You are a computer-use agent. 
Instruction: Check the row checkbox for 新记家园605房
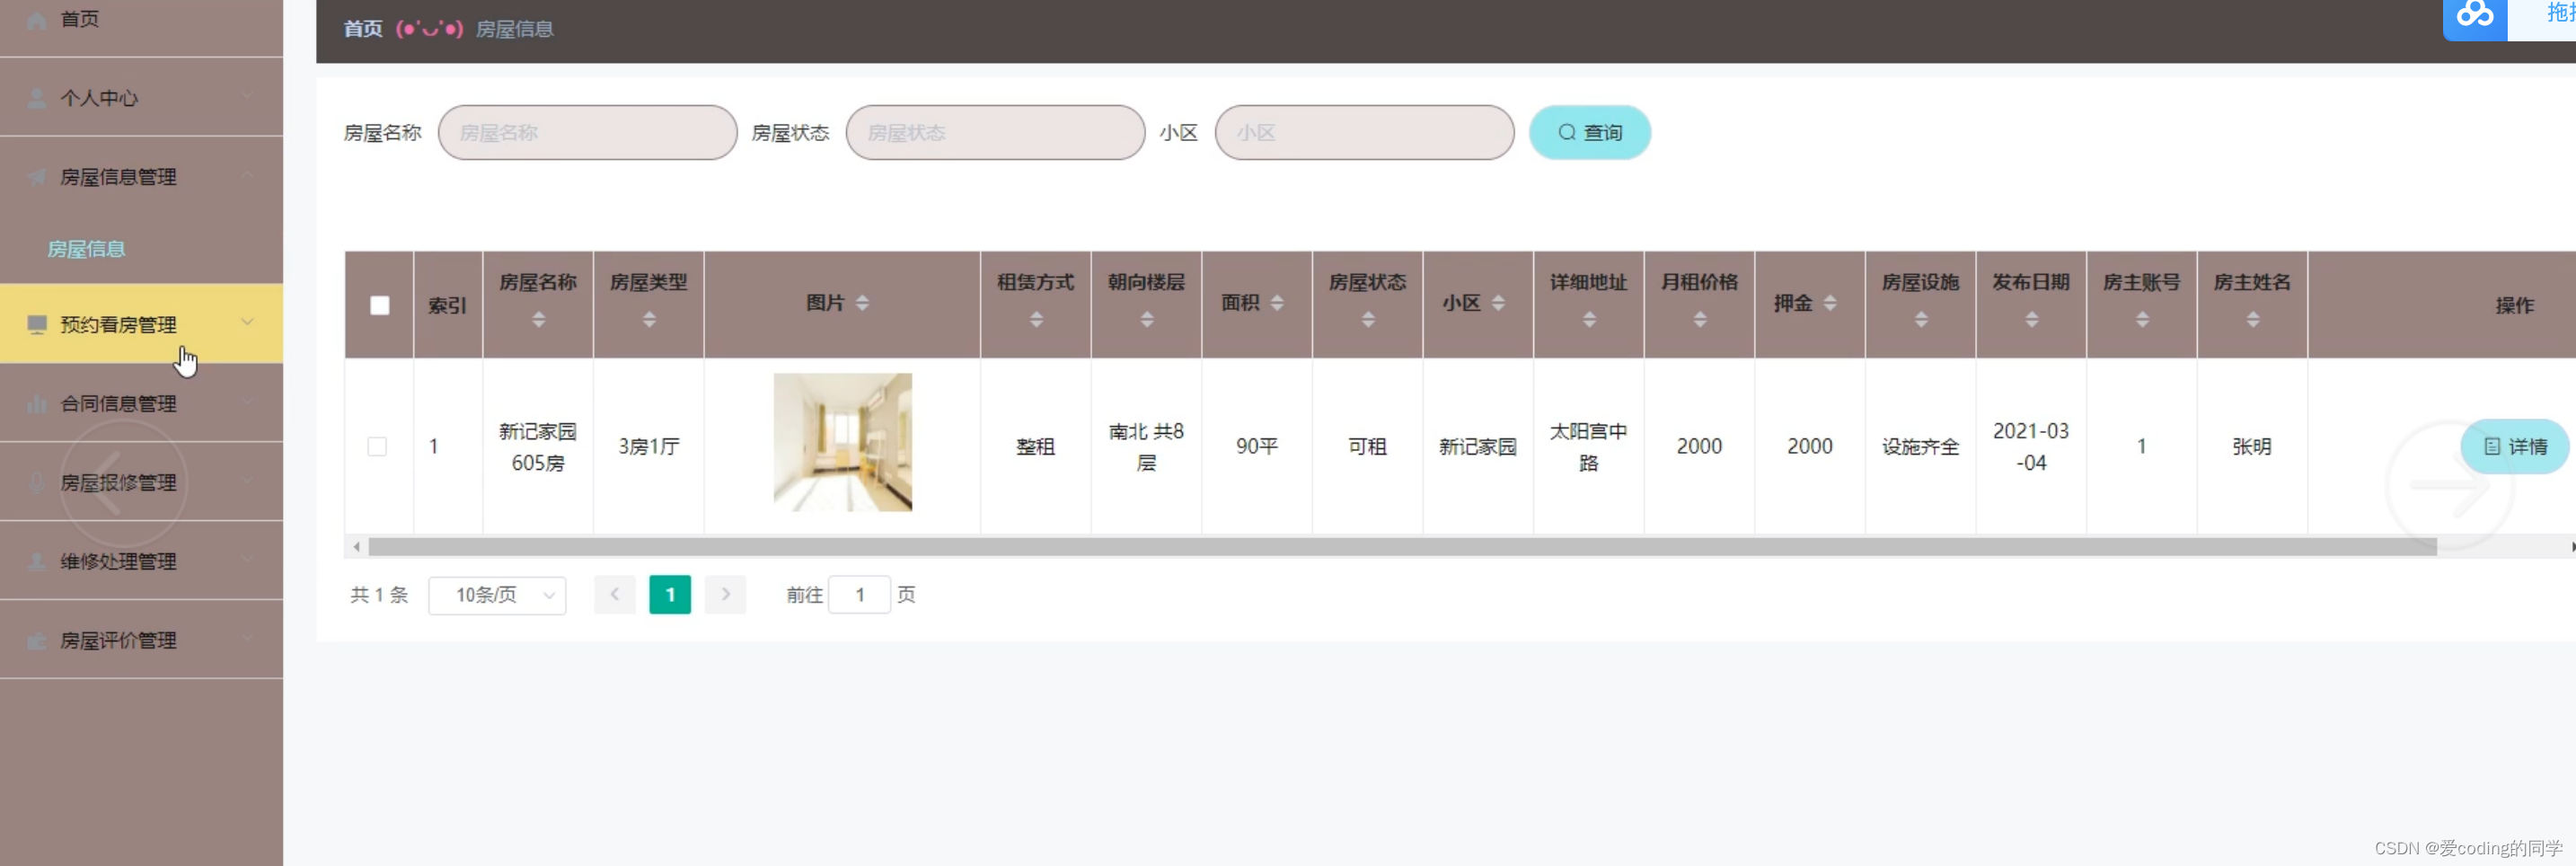click(x=377, y=446)
